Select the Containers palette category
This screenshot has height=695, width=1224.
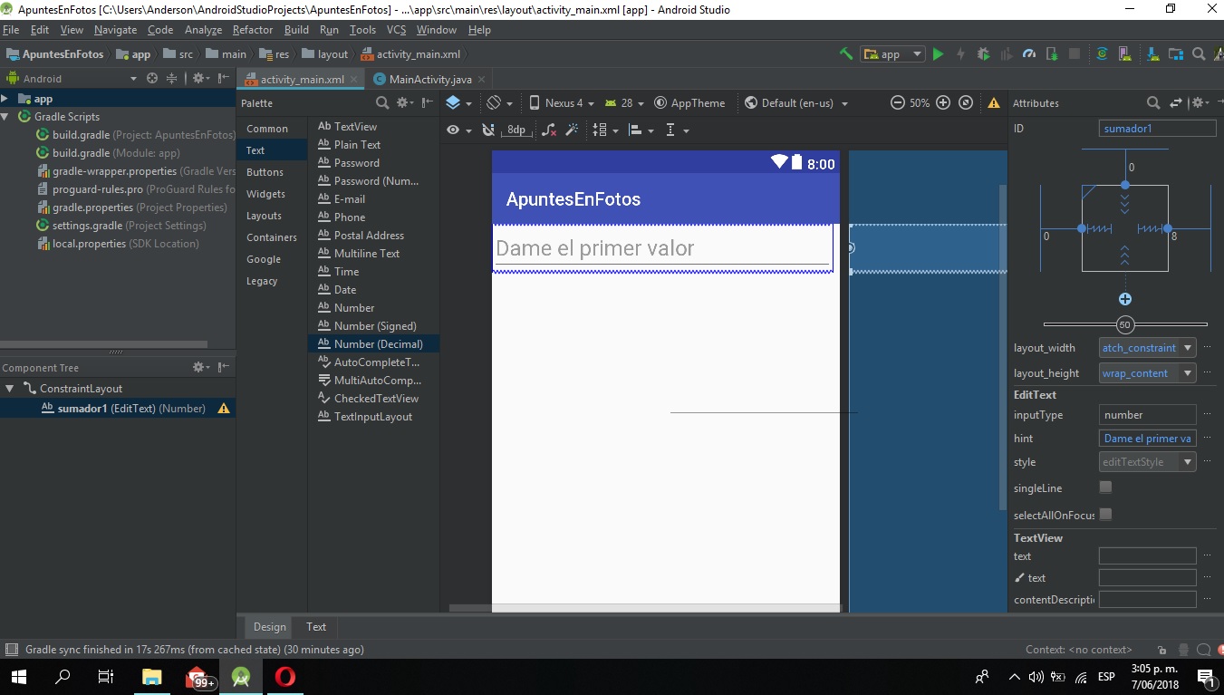coord(272,237)
